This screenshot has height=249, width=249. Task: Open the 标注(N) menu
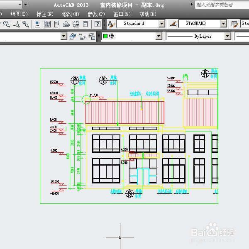[45, 14]
